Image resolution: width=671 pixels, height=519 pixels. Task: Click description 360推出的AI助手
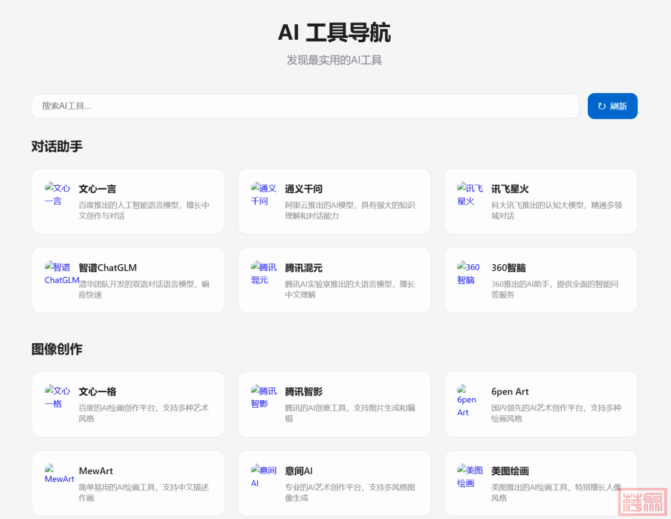tap(555, 289)
